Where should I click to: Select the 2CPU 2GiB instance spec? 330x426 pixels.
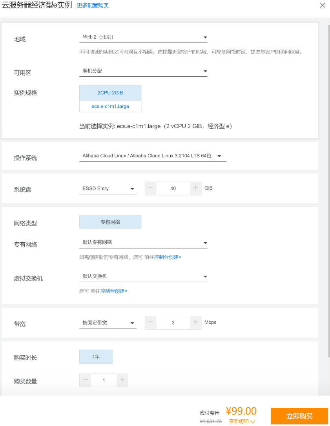(110, 93)
